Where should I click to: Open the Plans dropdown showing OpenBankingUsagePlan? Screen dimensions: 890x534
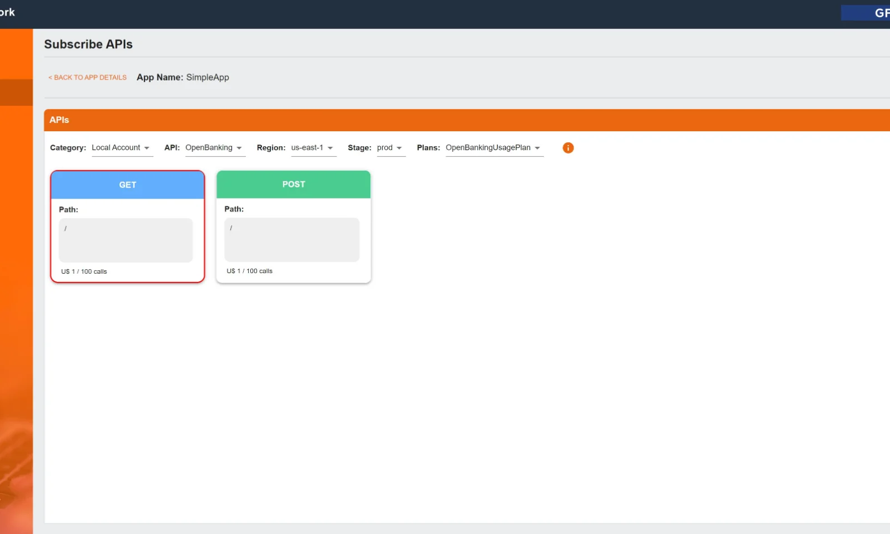[x=493, y=147]
